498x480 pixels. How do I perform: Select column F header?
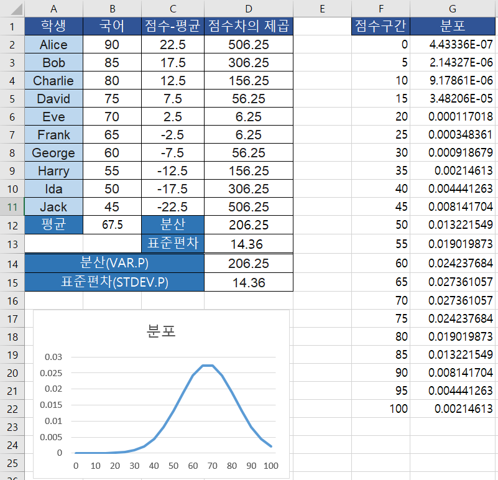click(380, 9)
